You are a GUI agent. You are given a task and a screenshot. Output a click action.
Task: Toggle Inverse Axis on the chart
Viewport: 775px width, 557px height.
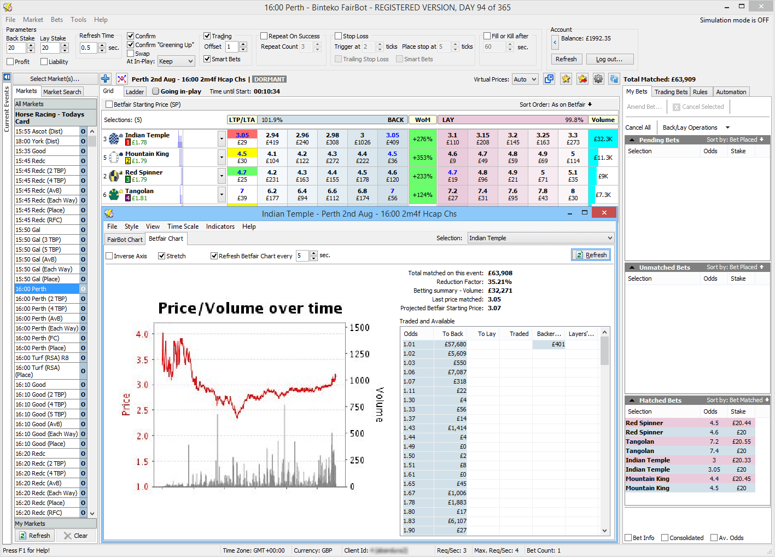click(108, 256)
